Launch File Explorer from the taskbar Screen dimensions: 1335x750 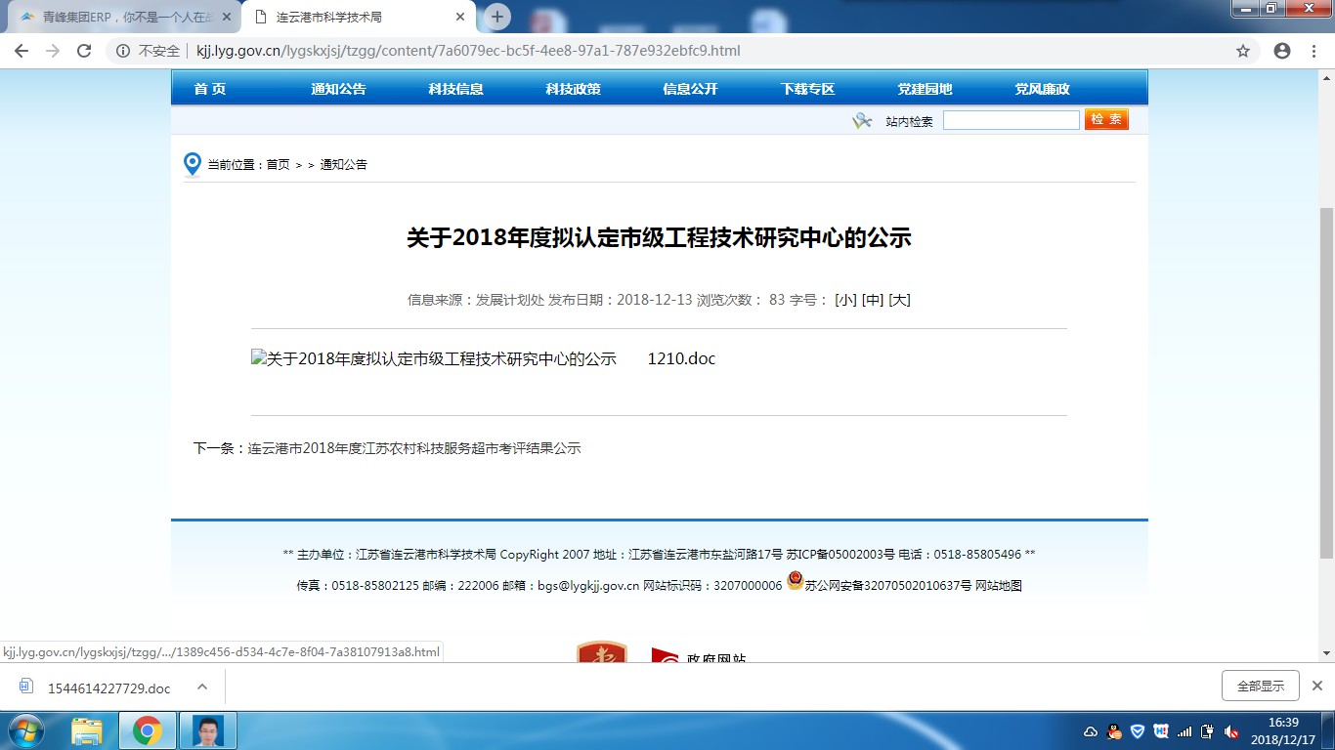(x=87, y=730)
